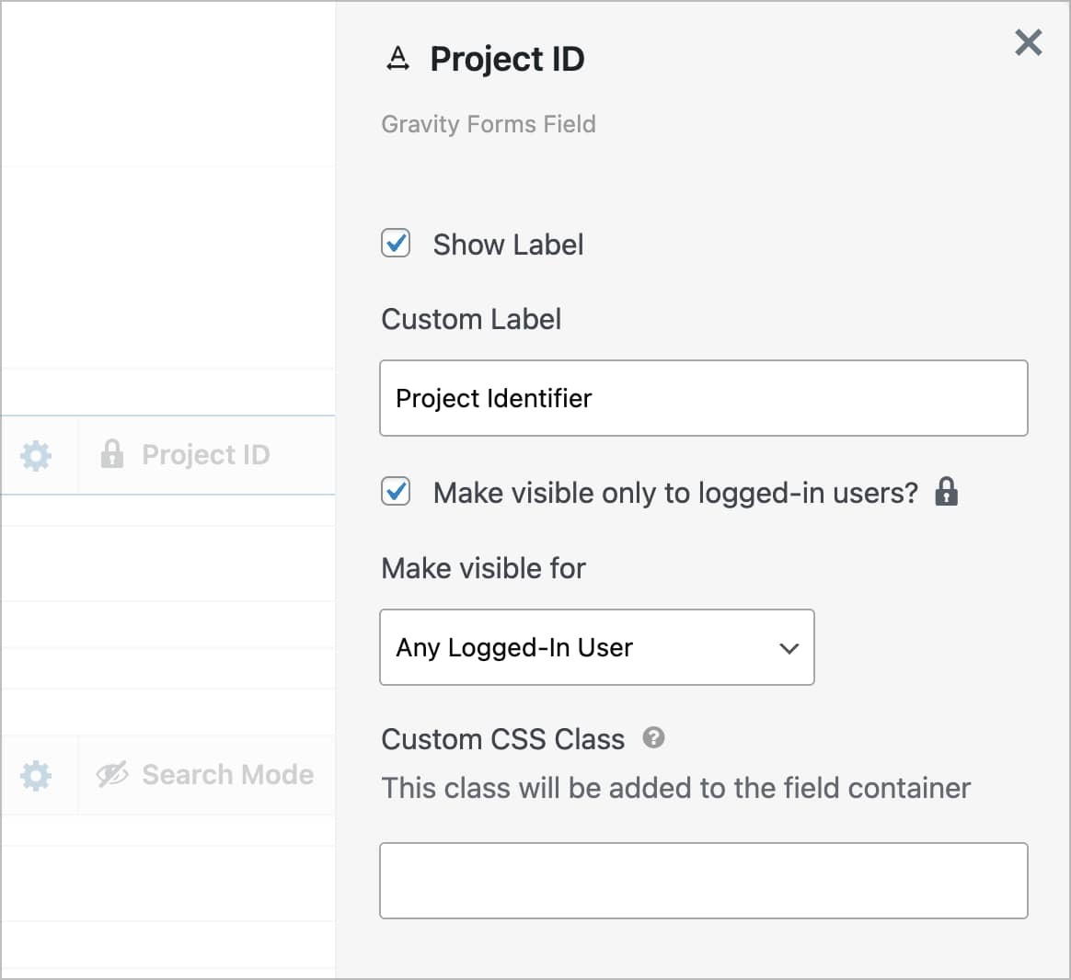Image resolution: width=1071 pixels, height=980 pixels.
Task: Open the gear settings icon for Search Mode field
Action: tap(37, 775)
